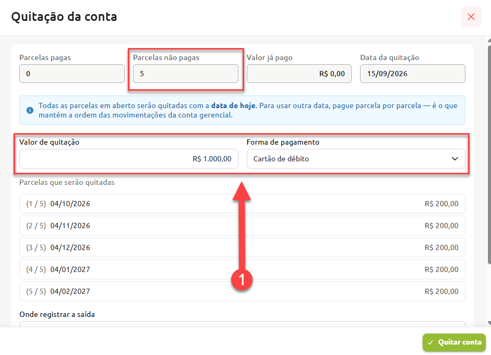This screenshot has width=491, height=355.
Task: Click the Parcelas não pagas field
Action: point(186,74)
